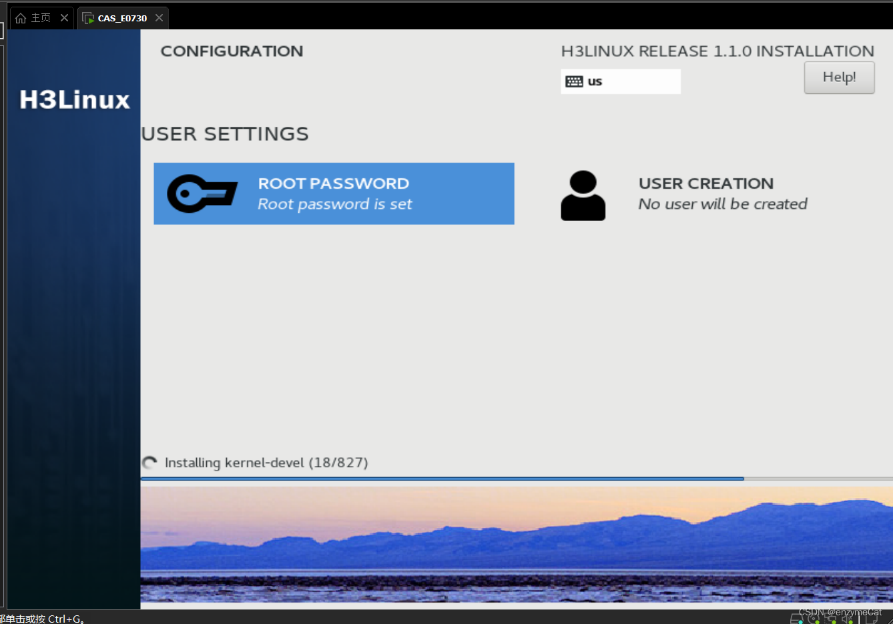Click the sound device status icon in the status bar
This screenshot has height=624, width=893.
click(848, 619)
